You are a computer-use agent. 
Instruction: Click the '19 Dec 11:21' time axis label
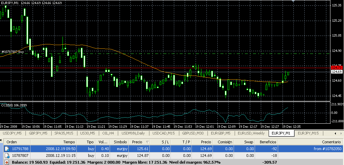96,127
